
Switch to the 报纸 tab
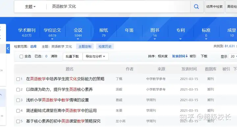104,33
